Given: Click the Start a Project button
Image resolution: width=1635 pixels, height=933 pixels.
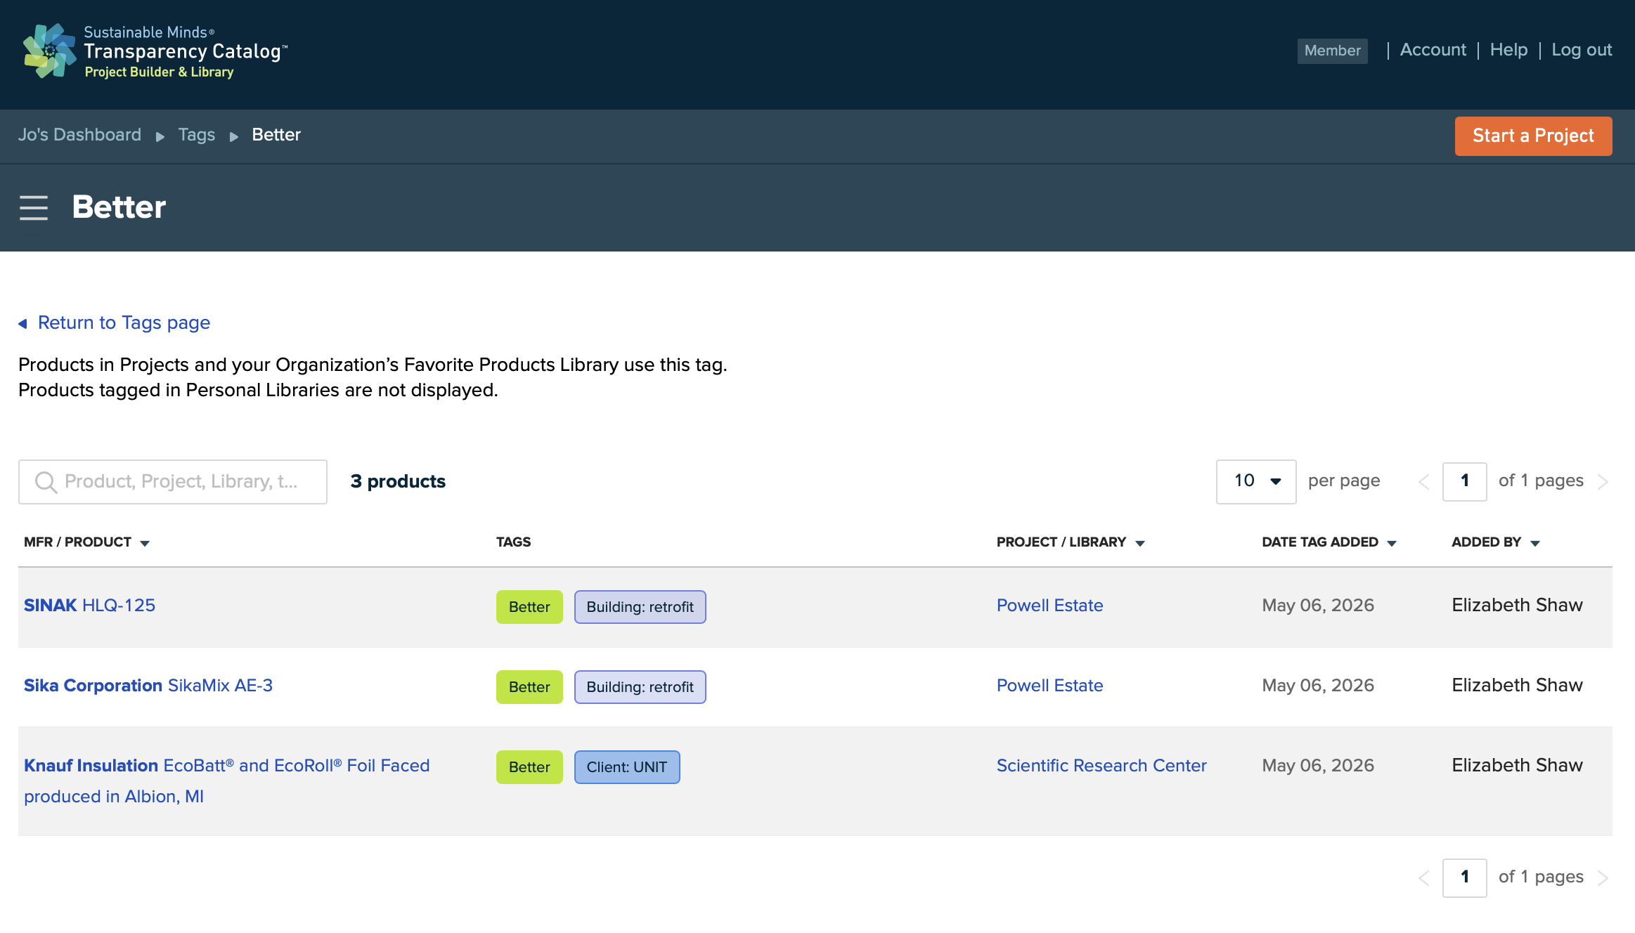Looking at the screenshot, I should point(1533,136).
